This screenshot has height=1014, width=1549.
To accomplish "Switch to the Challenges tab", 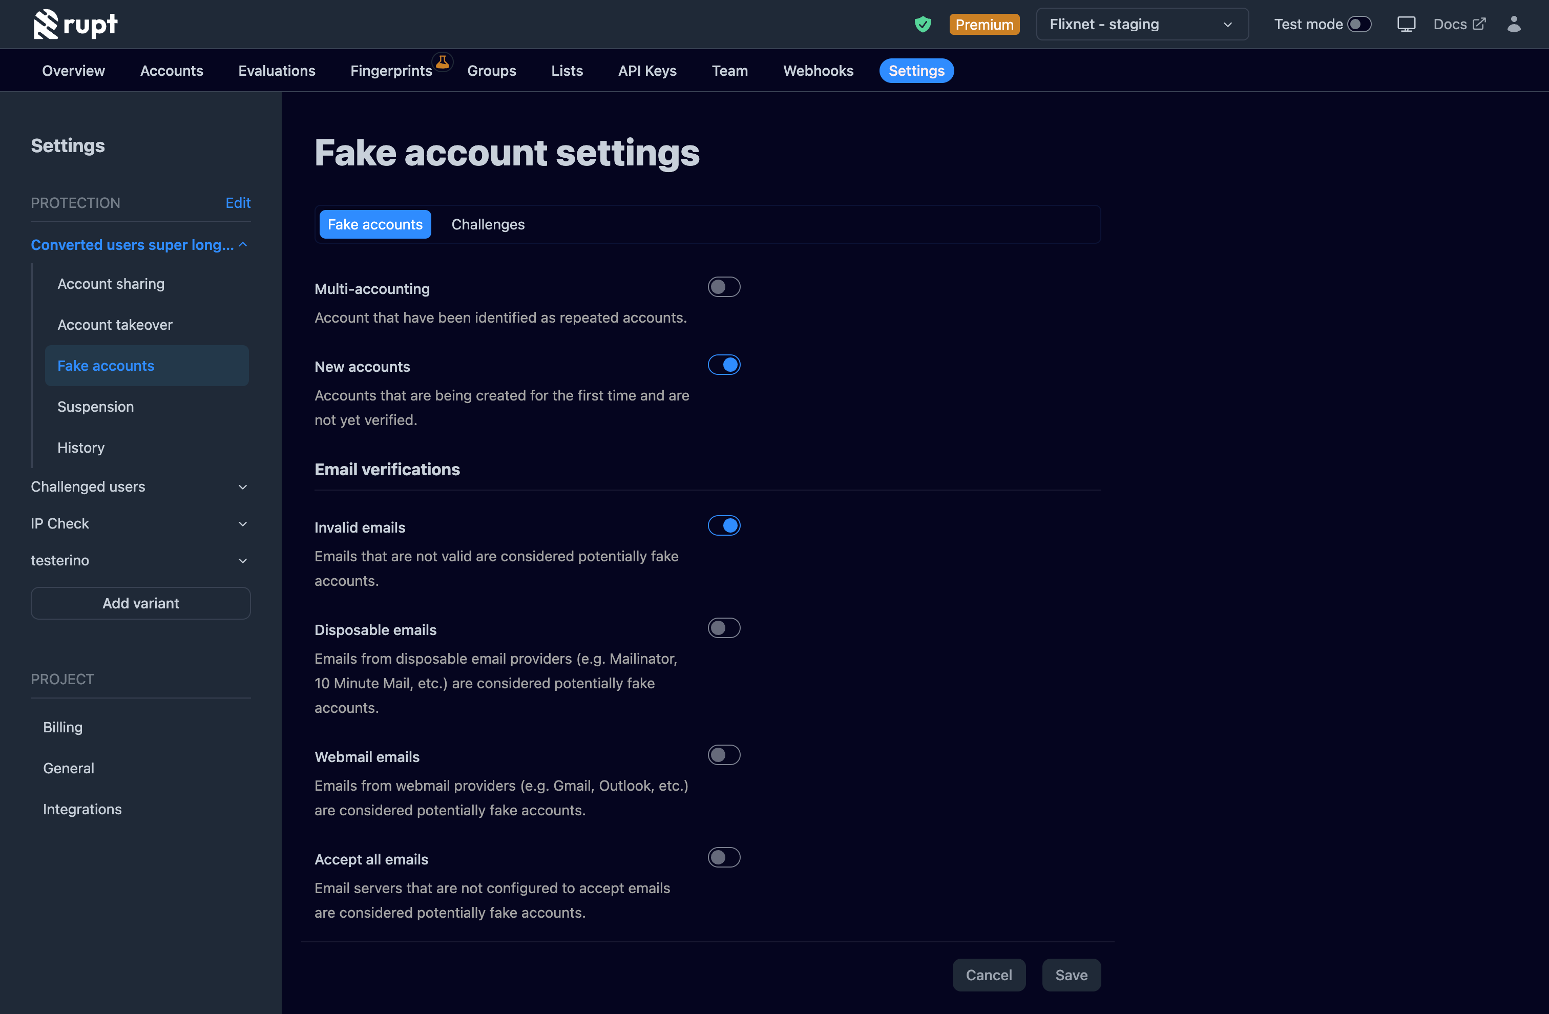I will pyautogui.click(x=488, y=224).
